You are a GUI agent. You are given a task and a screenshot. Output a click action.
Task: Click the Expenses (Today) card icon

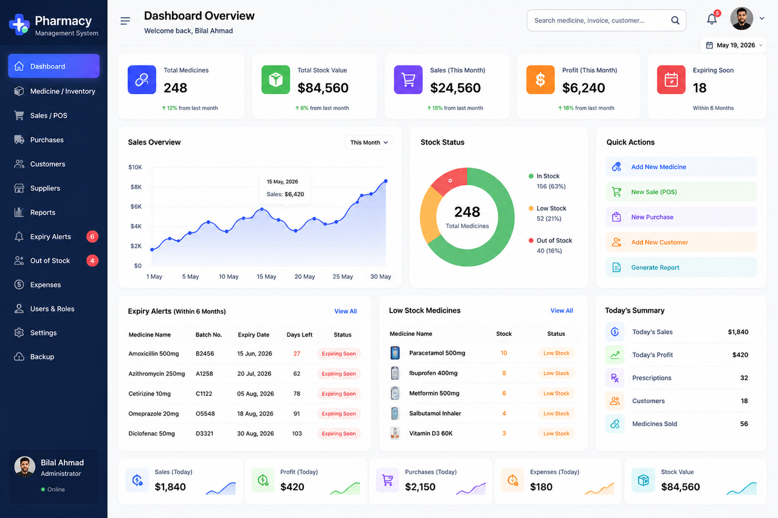click(x=512, y=480)
